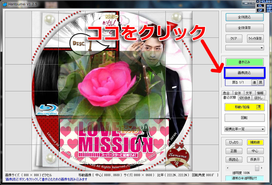Open the empty dropdown below クリア

[x=245, y=48]
